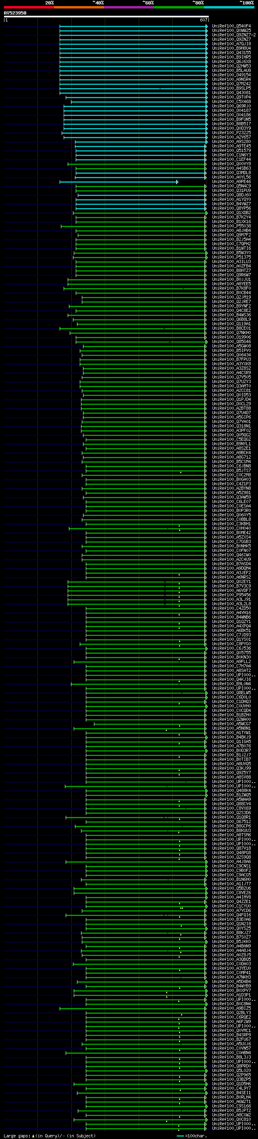Select label UniRef100_Q119A1
The height and width of the screenshot is (1139, 258).
point(231,324)
